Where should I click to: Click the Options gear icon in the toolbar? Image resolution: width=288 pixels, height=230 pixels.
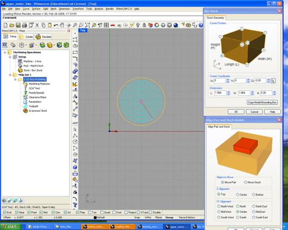click(x=188, y=25)
